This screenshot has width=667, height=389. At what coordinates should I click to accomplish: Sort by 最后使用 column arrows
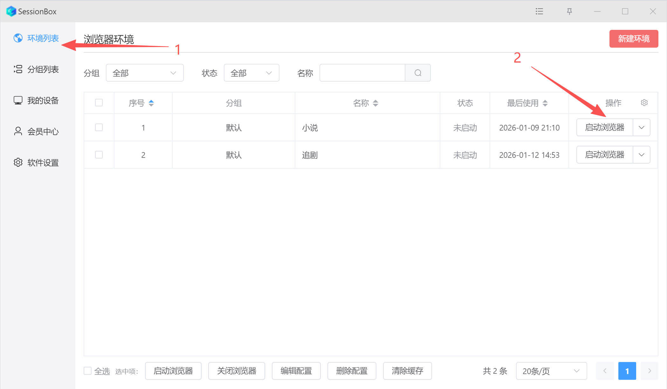pos(545,103)
